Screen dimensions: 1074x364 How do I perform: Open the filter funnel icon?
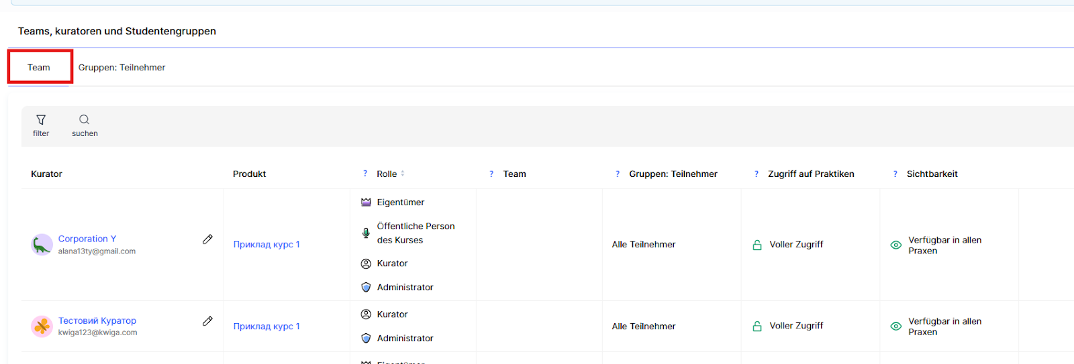click(x=41, y=120)
